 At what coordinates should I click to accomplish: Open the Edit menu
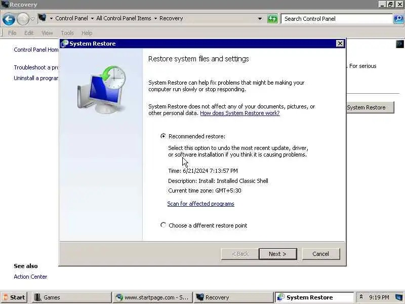[29, 33]
